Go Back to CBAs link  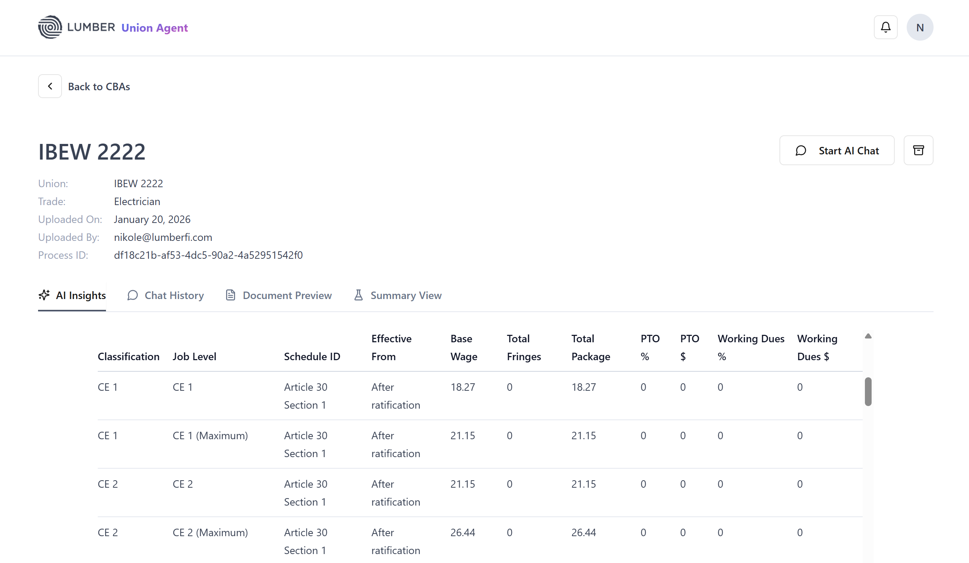tap(99, 87)
